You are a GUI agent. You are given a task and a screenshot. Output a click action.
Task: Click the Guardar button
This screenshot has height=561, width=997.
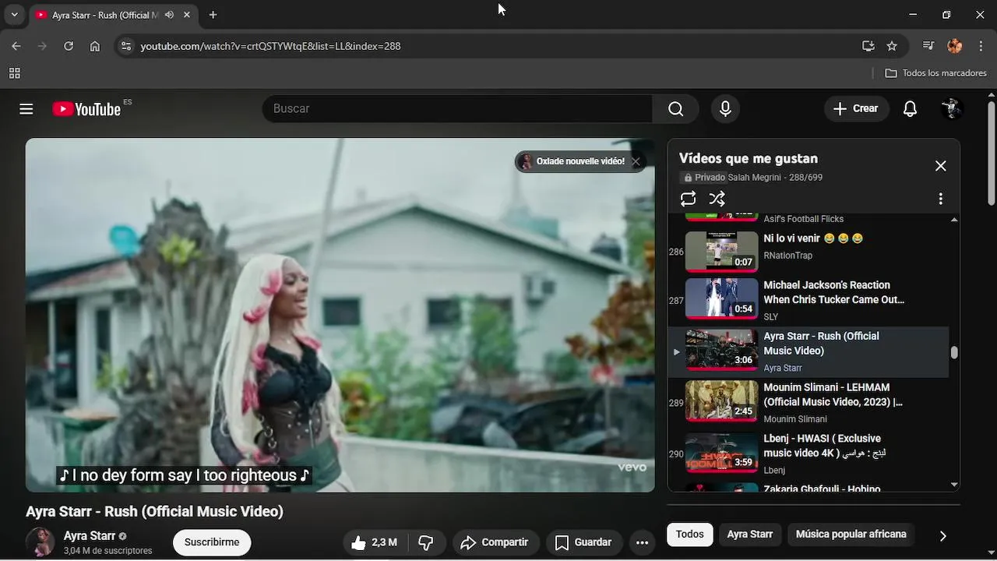(583, 542)
